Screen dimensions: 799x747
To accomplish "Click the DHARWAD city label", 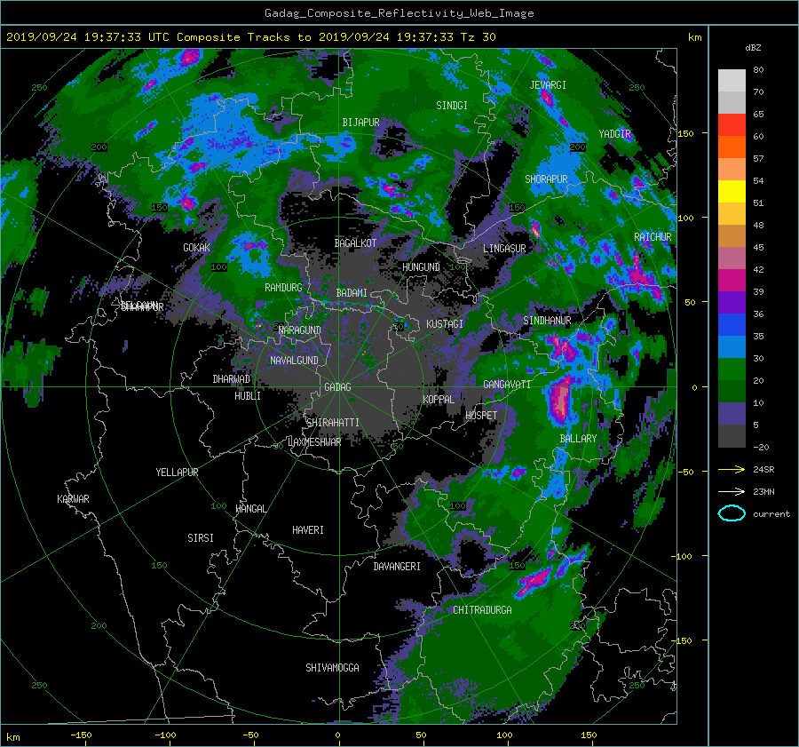I will coord(232,379).
